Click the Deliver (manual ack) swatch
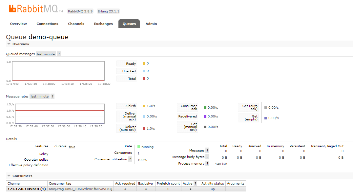353x196 pixels. (x=144, y=116)
